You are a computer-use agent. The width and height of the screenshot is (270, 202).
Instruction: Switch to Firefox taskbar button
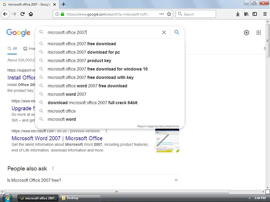pos(38,198)
